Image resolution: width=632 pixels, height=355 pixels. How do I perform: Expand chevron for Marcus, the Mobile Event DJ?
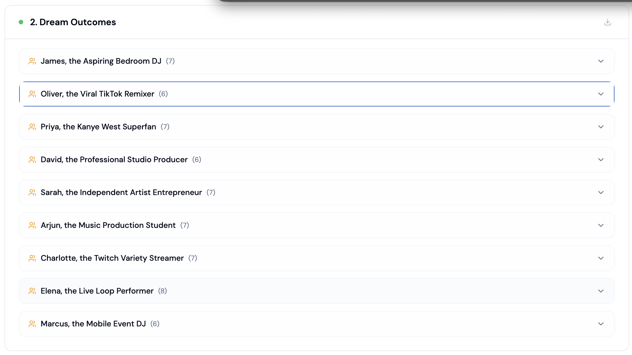click(x=601, y=324)
